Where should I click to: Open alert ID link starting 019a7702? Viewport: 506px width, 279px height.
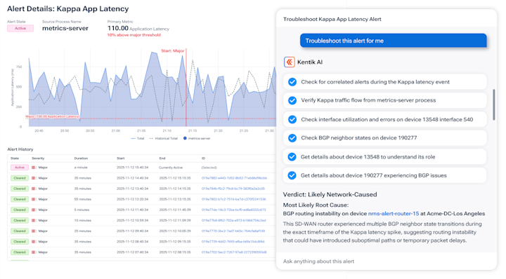tap(234, 252)
